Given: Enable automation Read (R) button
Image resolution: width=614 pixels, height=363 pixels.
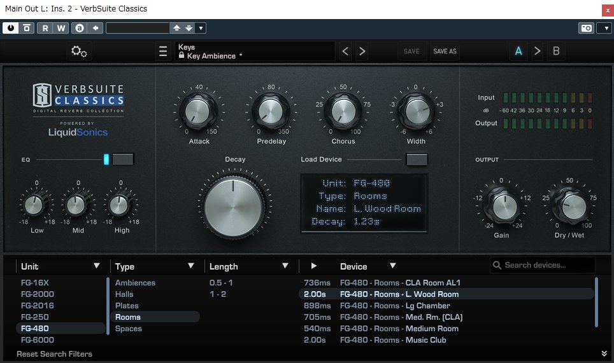Looking at the screenshot, I should pos(45,28).
